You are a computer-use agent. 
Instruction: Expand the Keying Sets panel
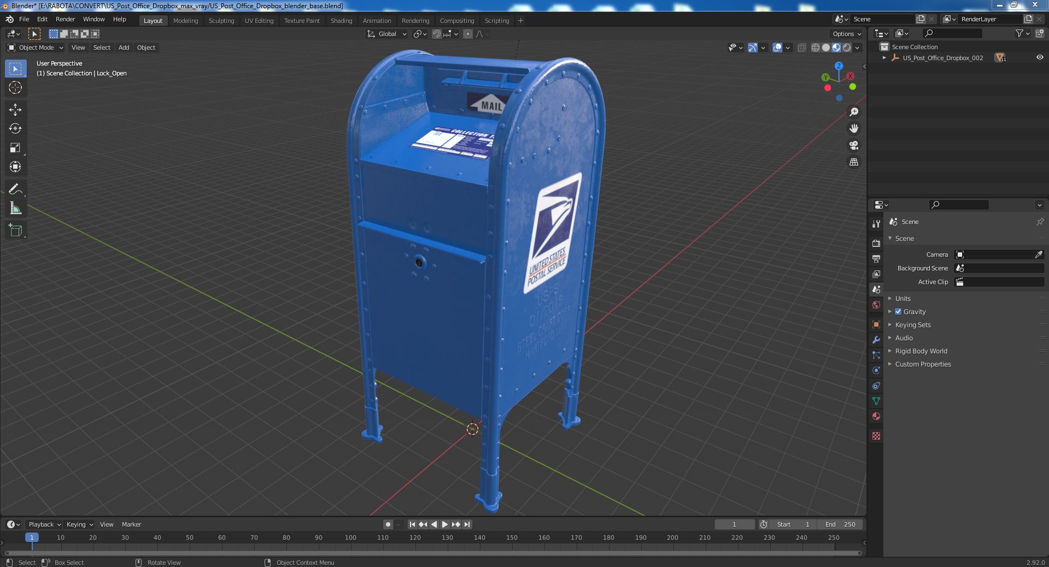(913, 324)
